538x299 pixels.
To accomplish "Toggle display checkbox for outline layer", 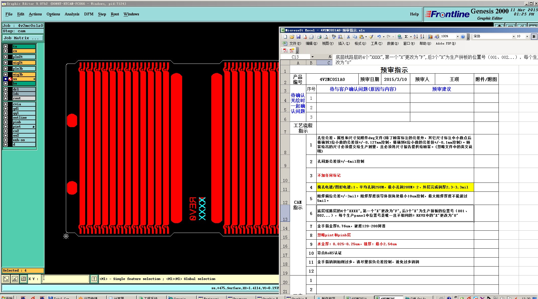I will click(x=6, y=118).
